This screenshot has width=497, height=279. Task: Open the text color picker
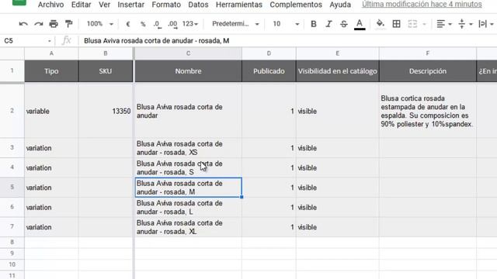pyautogui.click(x=360, y=24)
